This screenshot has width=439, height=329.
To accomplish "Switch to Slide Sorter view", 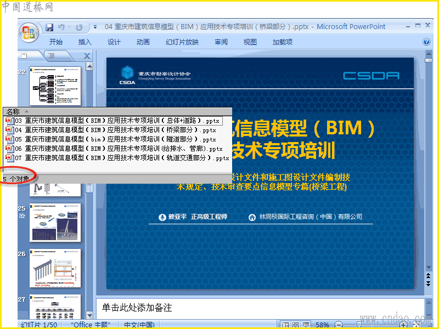I will pyautogui.click(x=295, y=325).
